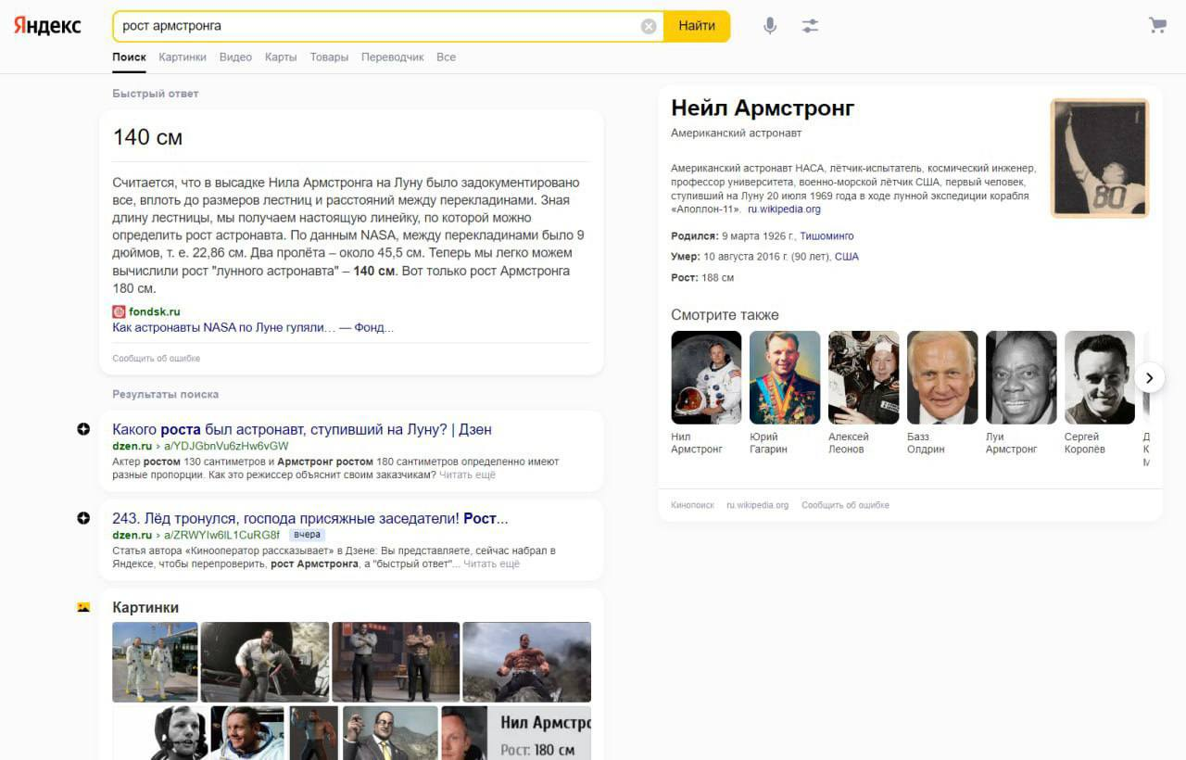Expand 'Читать ещё' in second dzen result

(491, 564)
